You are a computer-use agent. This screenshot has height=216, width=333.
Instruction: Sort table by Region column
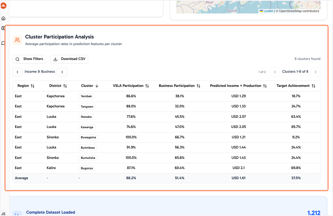pos(32,86)
